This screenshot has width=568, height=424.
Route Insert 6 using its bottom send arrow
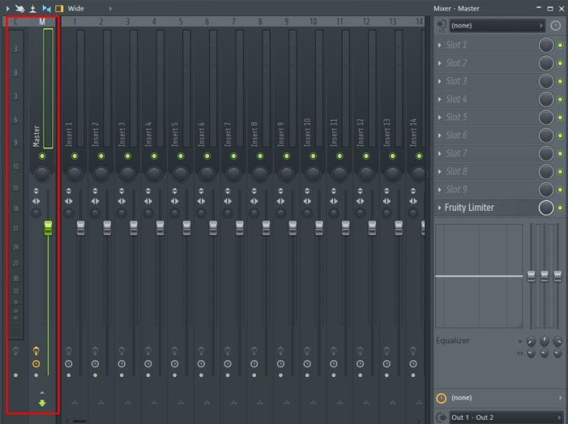pos(207,402)
